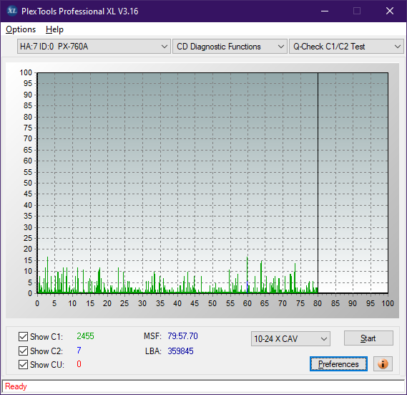Open the Preferences button

(338, 363)
